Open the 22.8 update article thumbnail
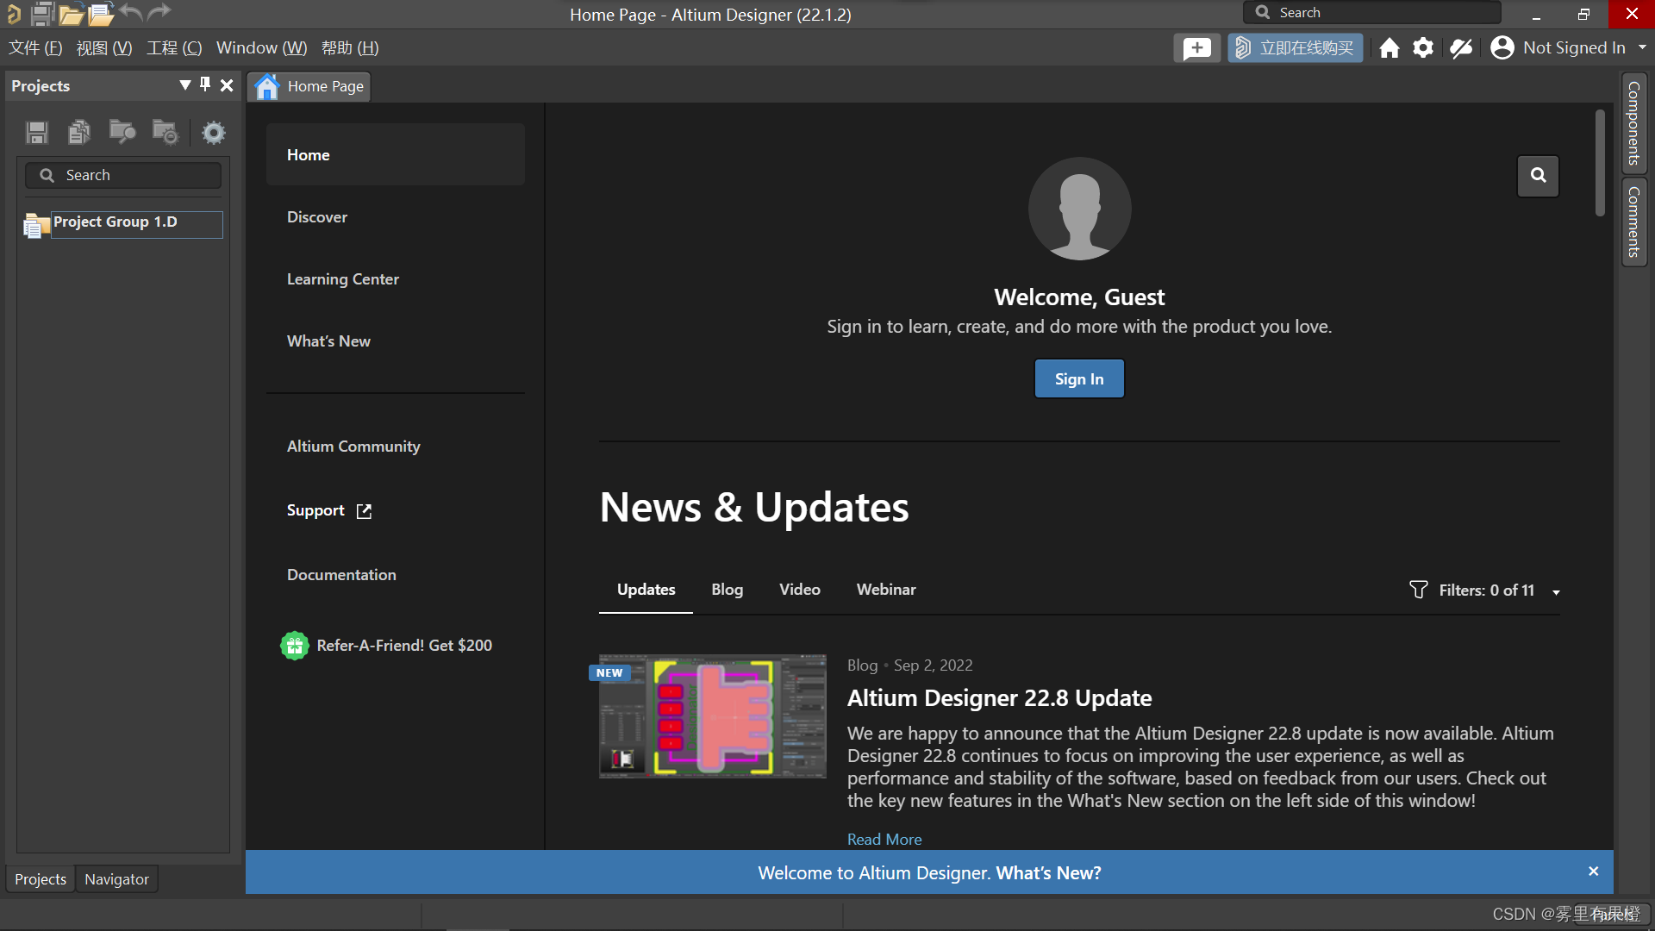Screen dimensions: 1655x931 pos(712,716)
